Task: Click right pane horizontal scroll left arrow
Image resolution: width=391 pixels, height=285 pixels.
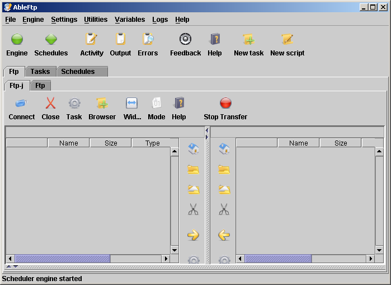Action: tap(240, 259)
